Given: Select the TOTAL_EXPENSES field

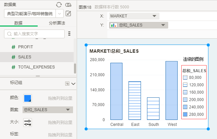Looking at the screenshot, I should [x=36, y=67].
